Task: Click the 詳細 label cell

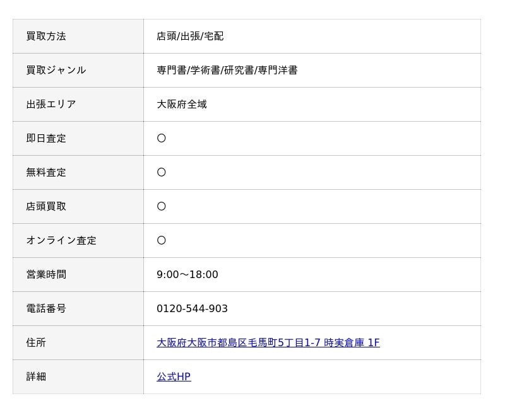Action: point(36,376)
